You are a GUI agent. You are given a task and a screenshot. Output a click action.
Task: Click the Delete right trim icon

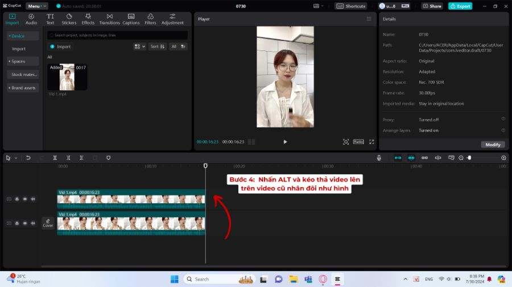pyautogui.click(x=81, y=158)
